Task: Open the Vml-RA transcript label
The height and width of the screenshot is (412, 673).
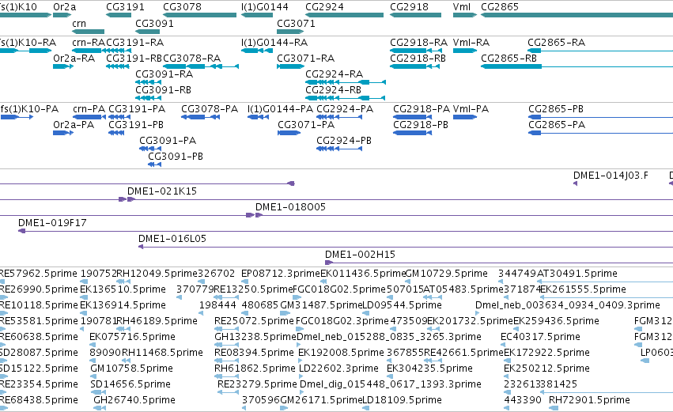Action: 471,43
